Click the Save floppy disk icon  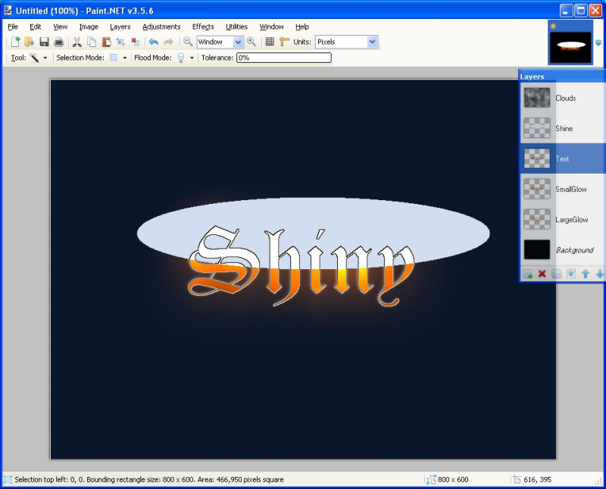pos(44,42)
